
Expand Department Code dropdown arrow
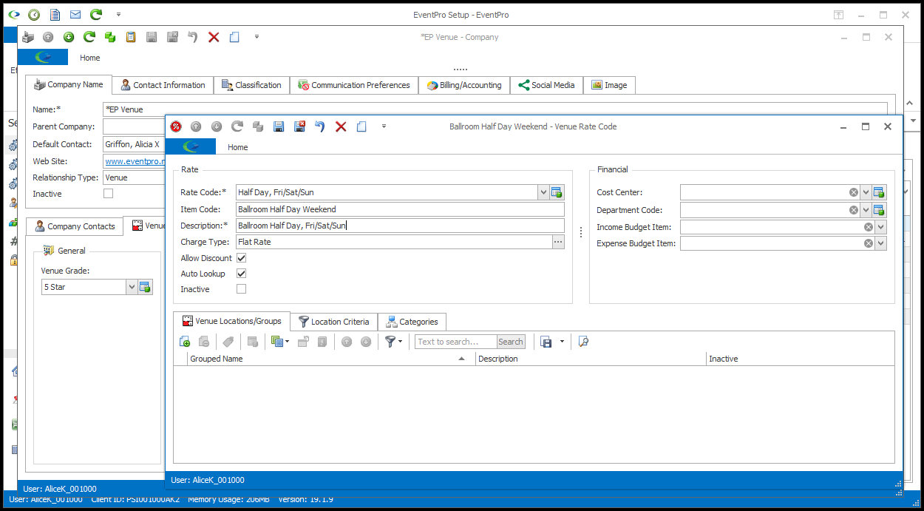point(866,210)
